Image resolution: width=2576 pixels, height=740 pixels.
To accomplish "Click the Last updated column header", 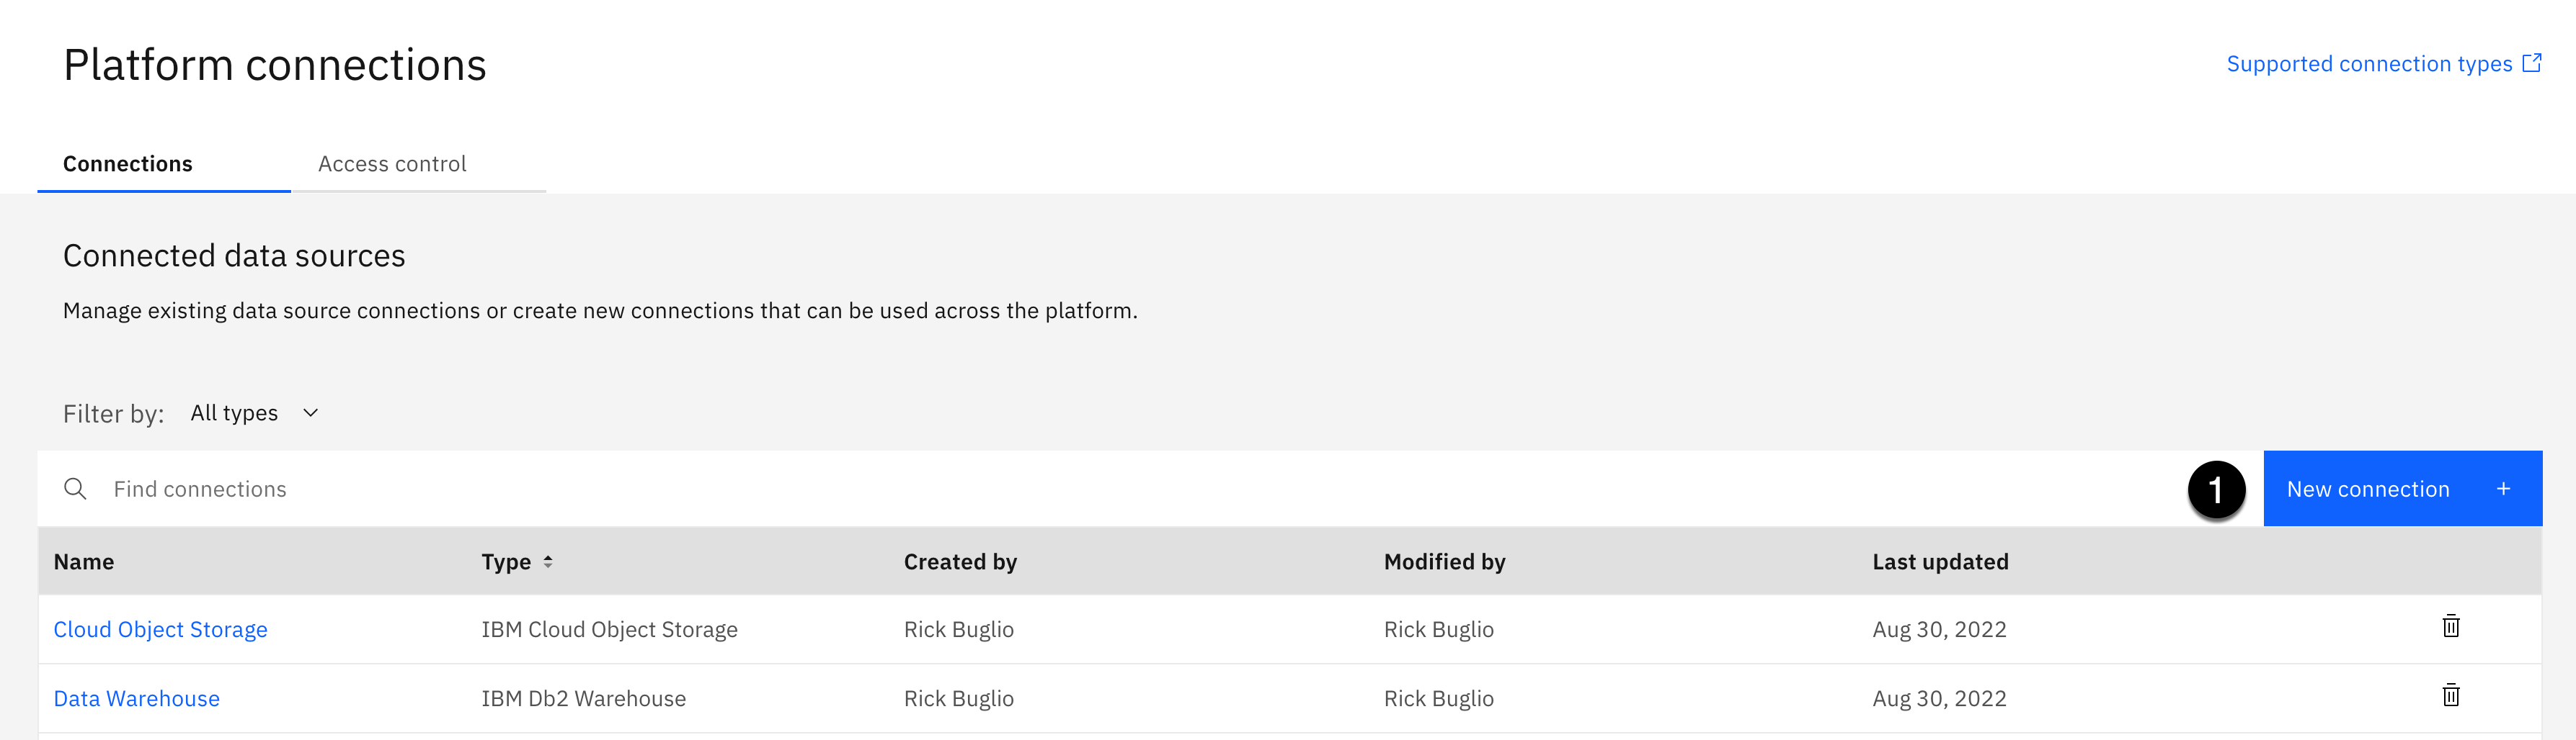I will coord(1940,562).
